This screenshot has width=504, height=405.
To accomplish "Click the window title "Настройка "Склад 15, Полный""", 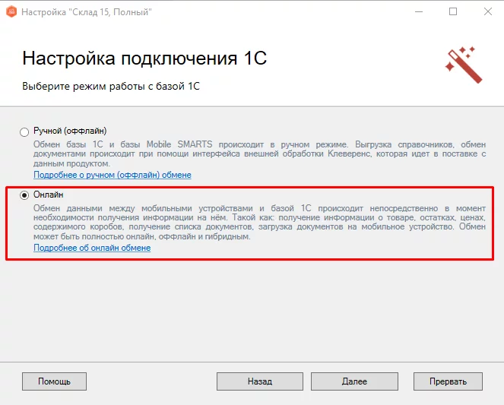I will 87,12.
